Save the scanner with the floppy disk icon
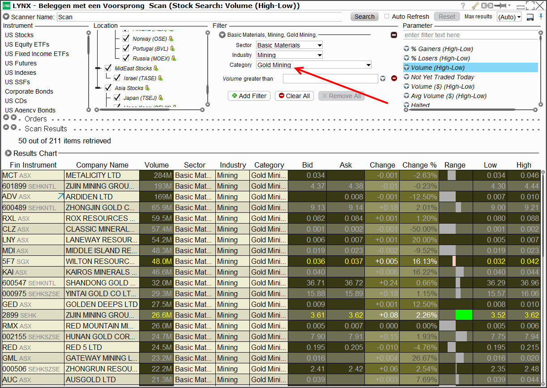The image size is (547, 388). 530,17
